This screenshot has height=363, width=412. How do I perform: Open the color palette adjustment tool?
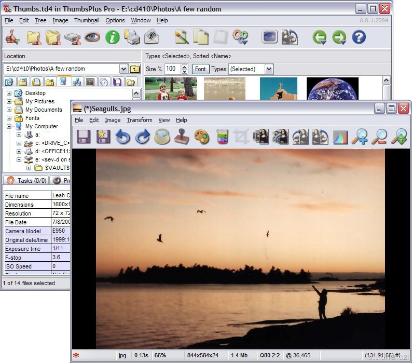point(201,137)
